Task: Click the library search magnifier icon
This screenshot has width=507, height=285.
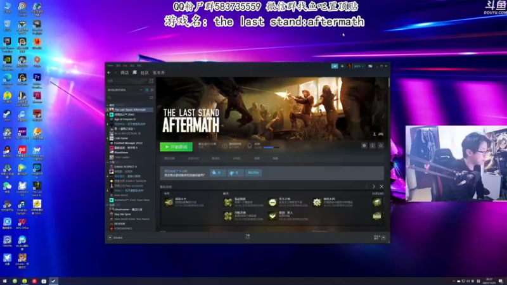Action: [110, 98]
